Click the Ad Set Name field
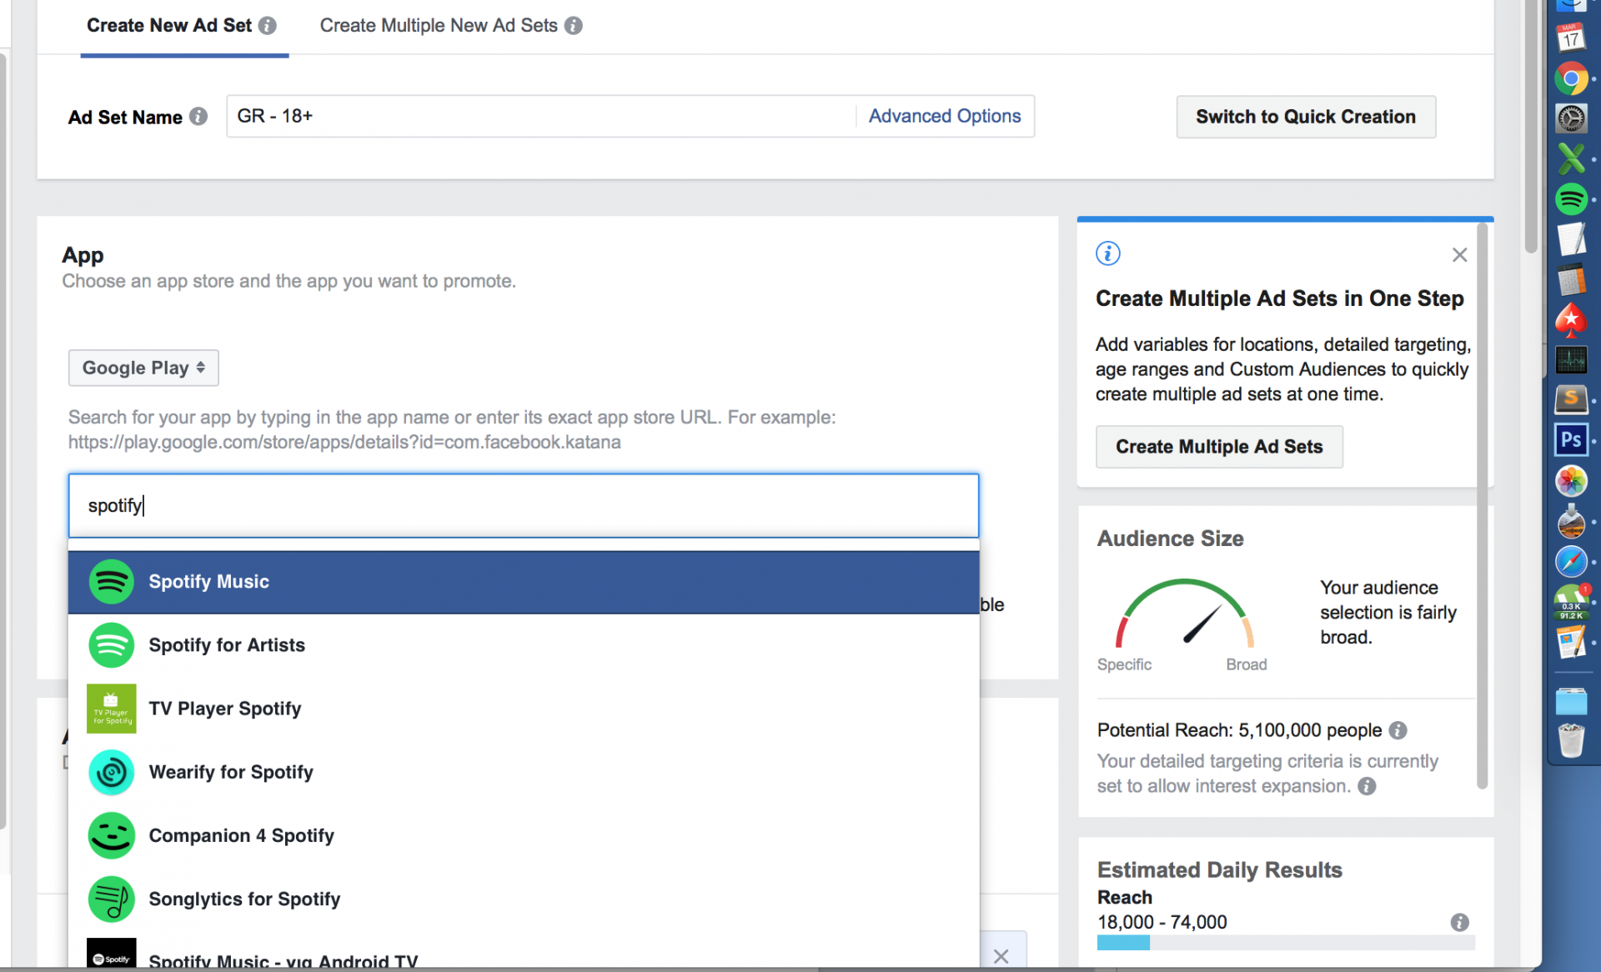The width and height of the screenshot is (1601, 972). [x=540, y=116]
